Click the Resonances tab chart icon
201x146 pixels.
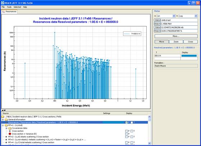click(x=4, y=11)
